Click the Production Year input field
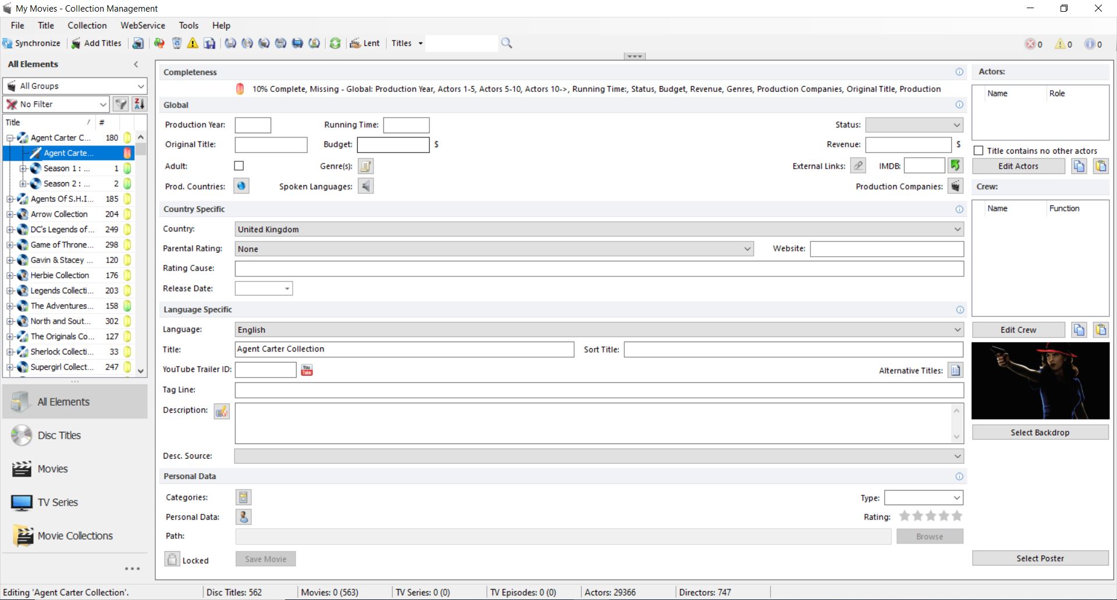1117x600 pixels. [x=253, y=125]
